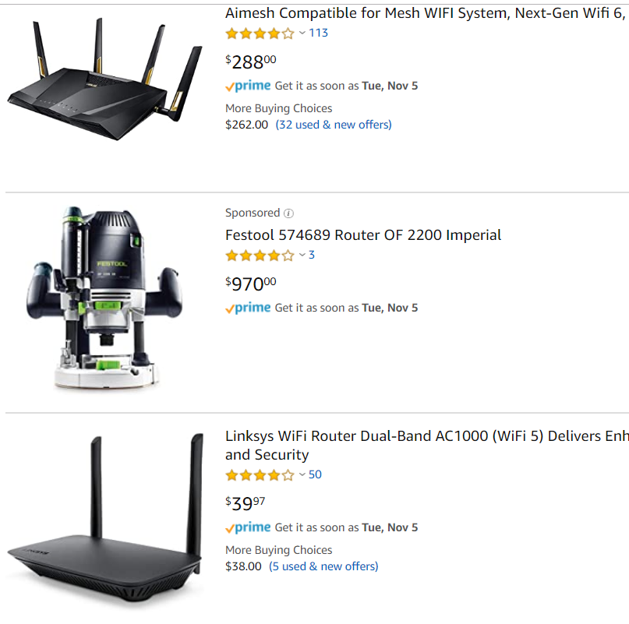This screenshot has height=624, width=629.
Task: Open the 32 used & new offers link
Action: tap(334, 125)
